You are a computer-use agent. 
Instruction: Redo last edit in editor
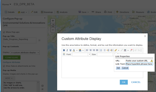point(139,50)
